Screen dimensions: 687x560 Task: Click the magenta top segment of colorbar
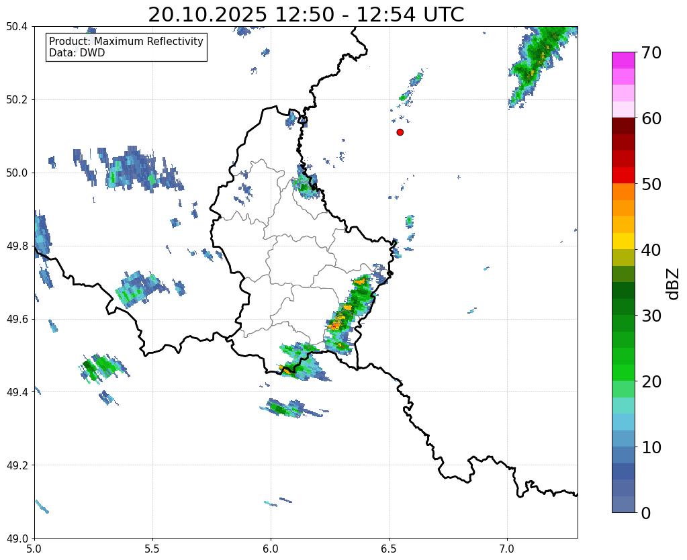click(623, 60)
